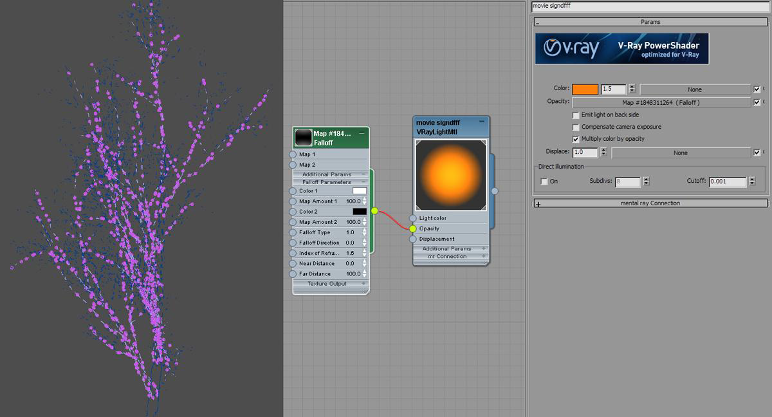The height and width of the screenshot is (417, 772).
Task: Expand the mental ray Connection rollout
Action: (538, 203)
